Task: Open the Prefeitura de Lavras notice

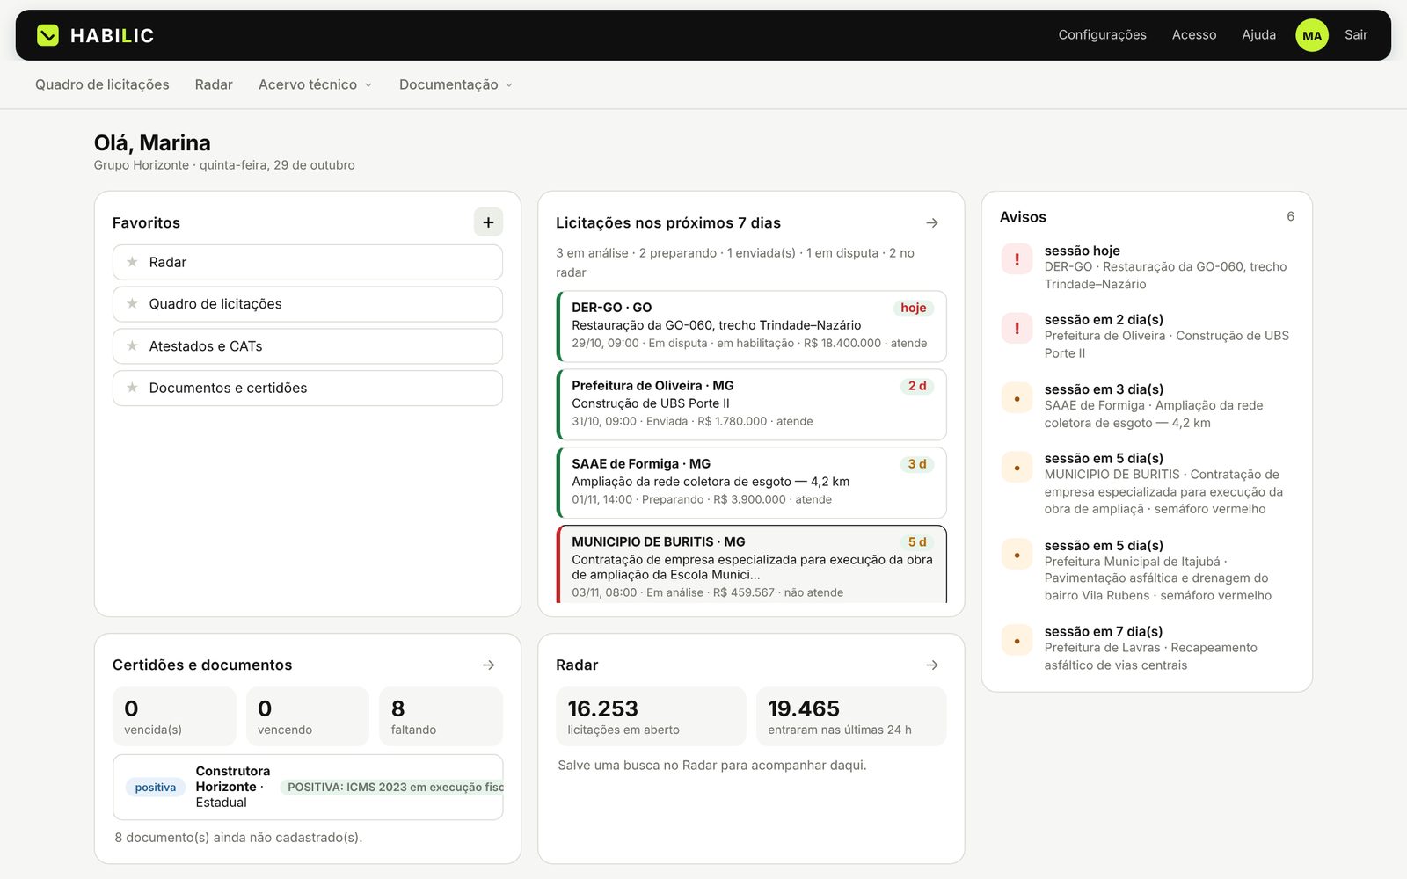Action: click(x=1147, y=649)
